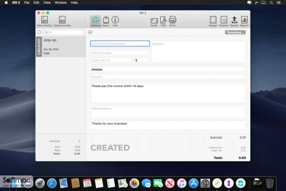Open the Help menu
Viewport: 286px width, 191px height.
click(74, 2)
